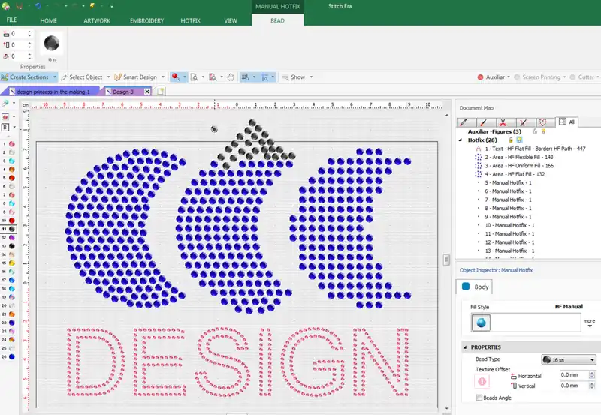Click the Create Sections tool
This screenshot has height=415, width=601.
[28, 77]
